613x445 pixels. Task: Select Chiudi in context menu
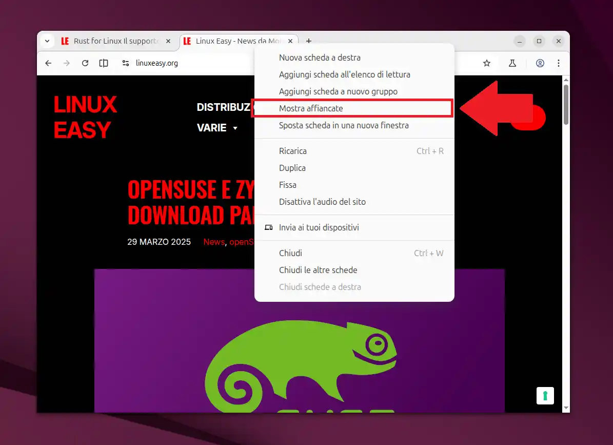(x=354, y=253)
